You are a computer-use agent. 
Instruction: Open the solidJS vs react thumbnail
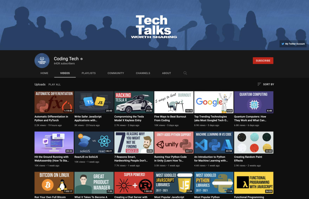click(94, 142)
